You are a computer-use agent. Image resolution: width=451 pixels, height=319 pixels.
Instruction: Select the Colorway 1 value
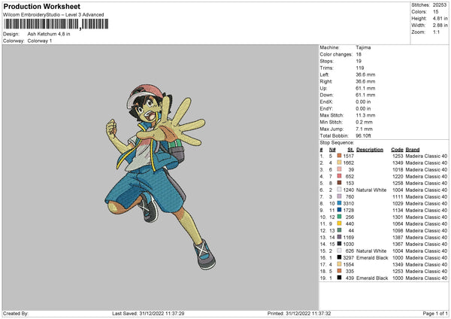tap(40, 41)
